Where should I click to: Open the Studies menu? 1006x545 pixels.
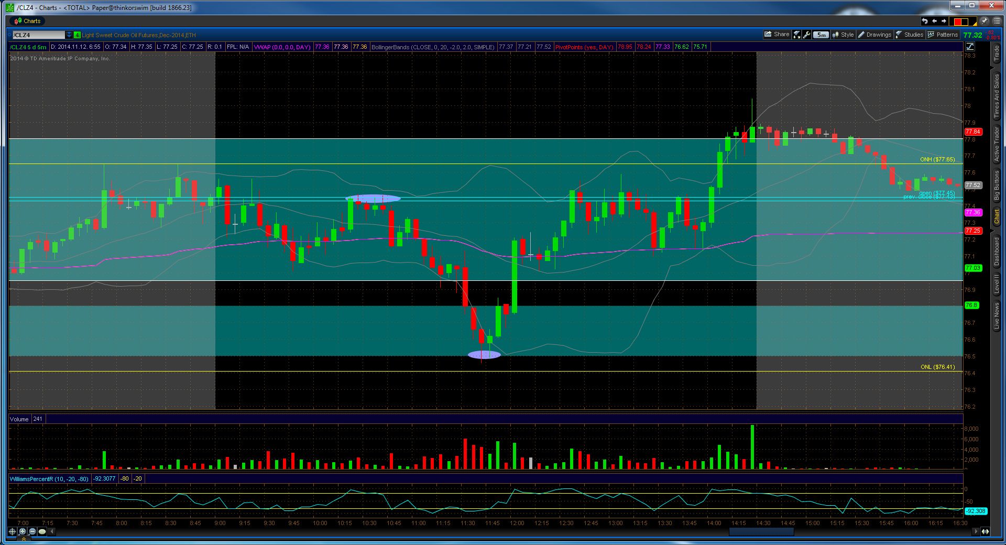point(910,35)
